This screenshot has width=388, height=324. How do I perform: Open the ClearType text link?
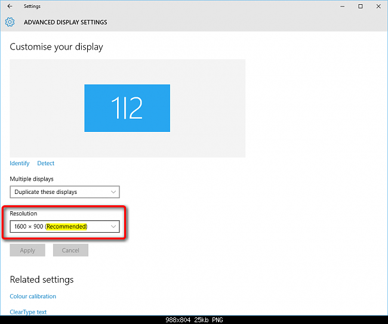click(x=28, y=312)
